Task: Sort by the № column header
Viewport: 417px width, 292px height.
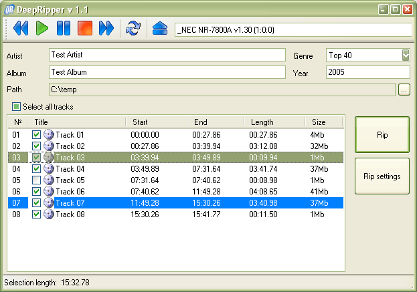Action: tap(17, 122)
